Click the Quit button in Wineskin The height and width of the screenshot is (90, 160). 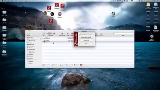click(x=86, y=44)
